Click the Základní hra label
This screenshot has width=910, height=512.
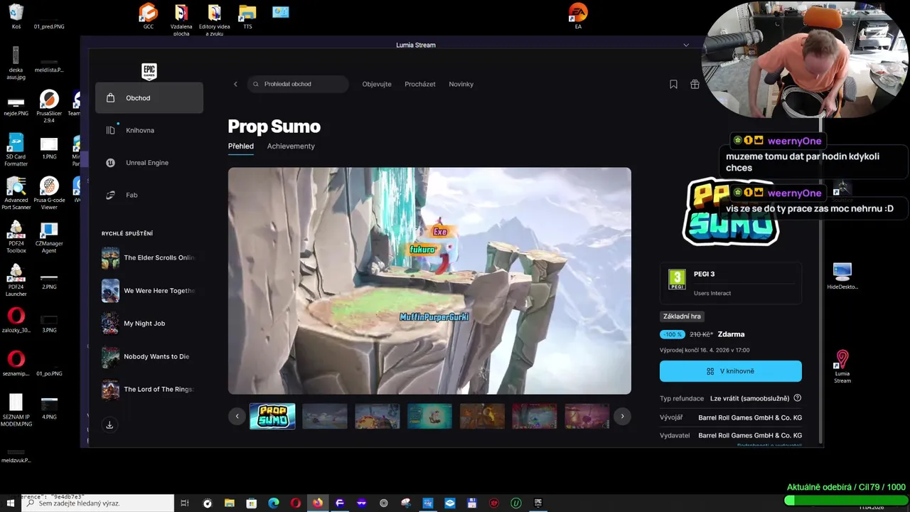click(x=682, y=316)
